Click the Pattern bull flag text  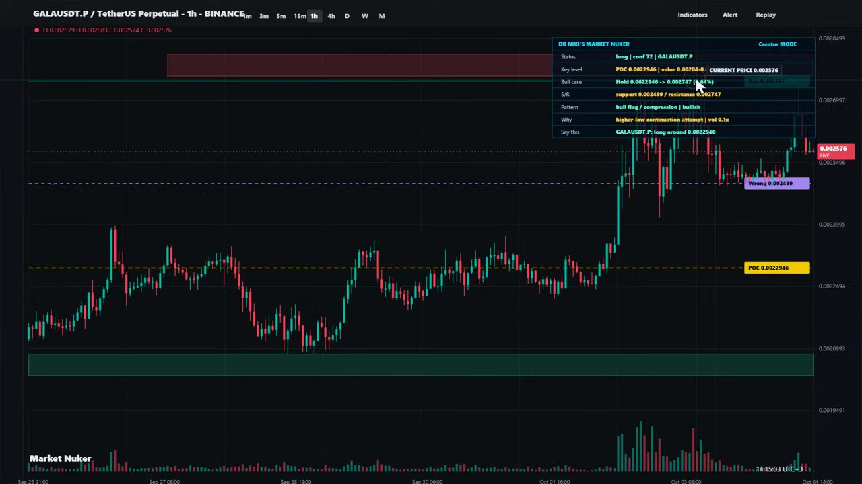[x=658, y=108]
